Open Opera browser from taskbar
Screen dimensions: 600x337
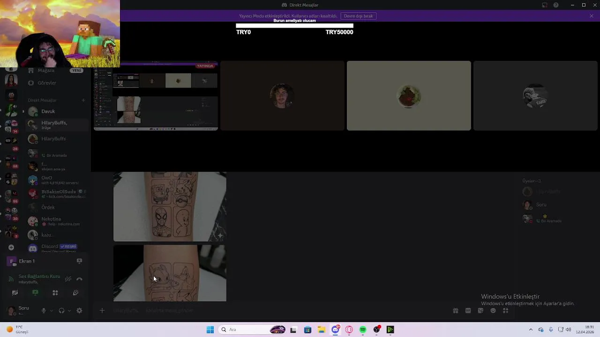(x=349, y=330)
